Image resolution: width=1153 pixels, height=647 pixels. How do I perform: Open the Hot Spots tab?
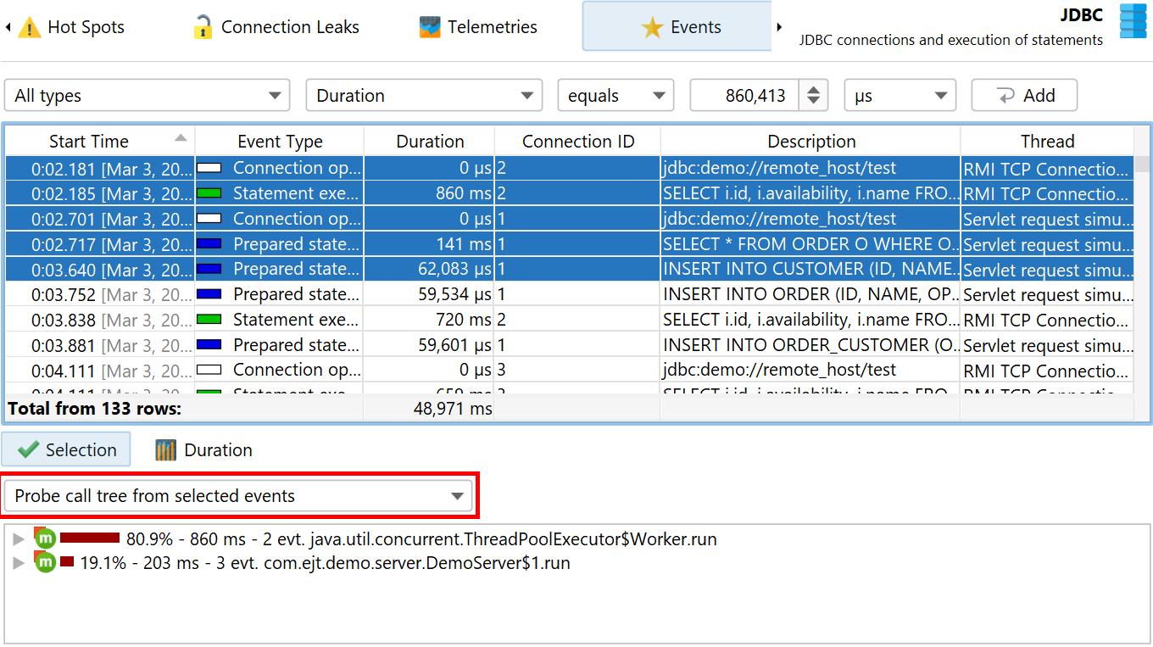click(70, 27)
